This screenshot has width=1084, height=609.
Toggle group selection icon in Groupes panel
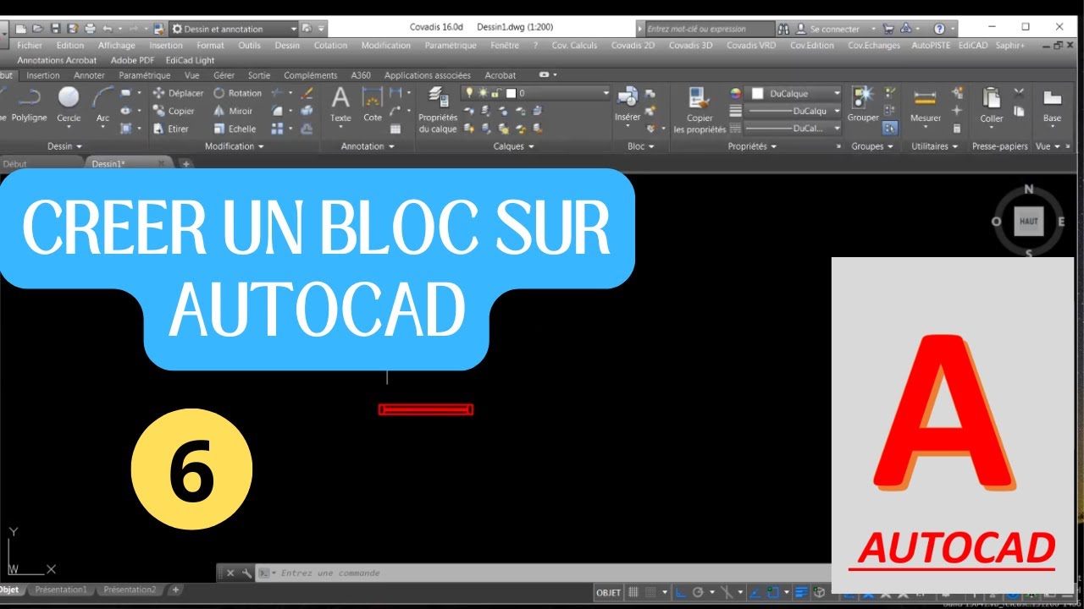[x=890, y=129]
